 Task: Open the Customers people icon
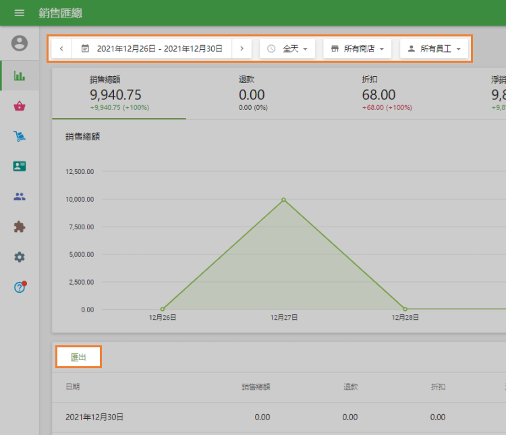point(20,197)
